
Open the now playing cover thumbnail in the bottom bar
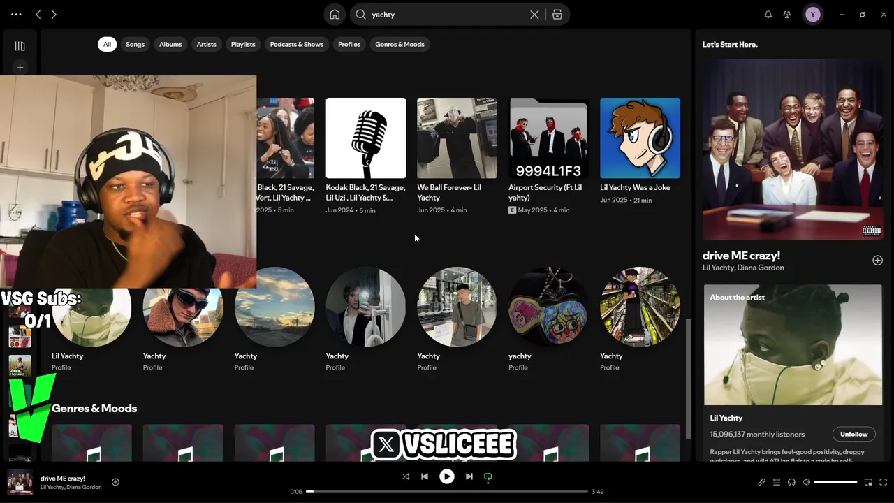(20, 482)
